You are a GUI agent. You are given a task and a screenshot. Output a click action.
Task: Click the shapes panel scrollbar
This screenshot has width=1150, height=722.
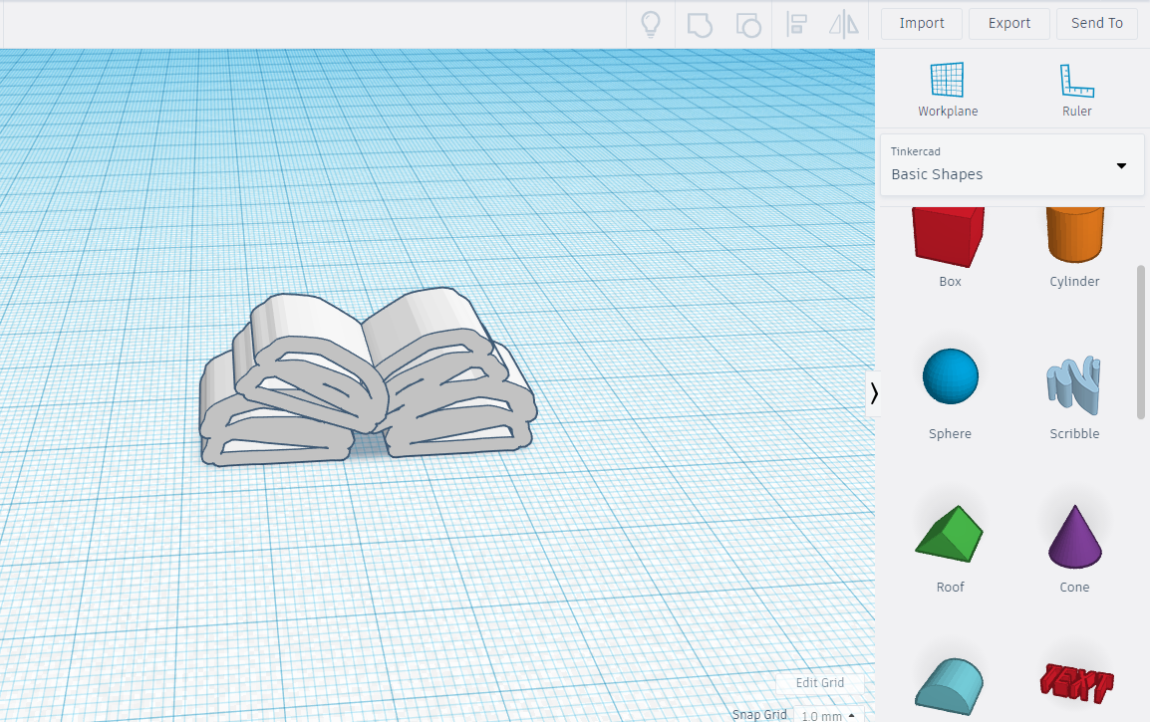click(1140, 342)
